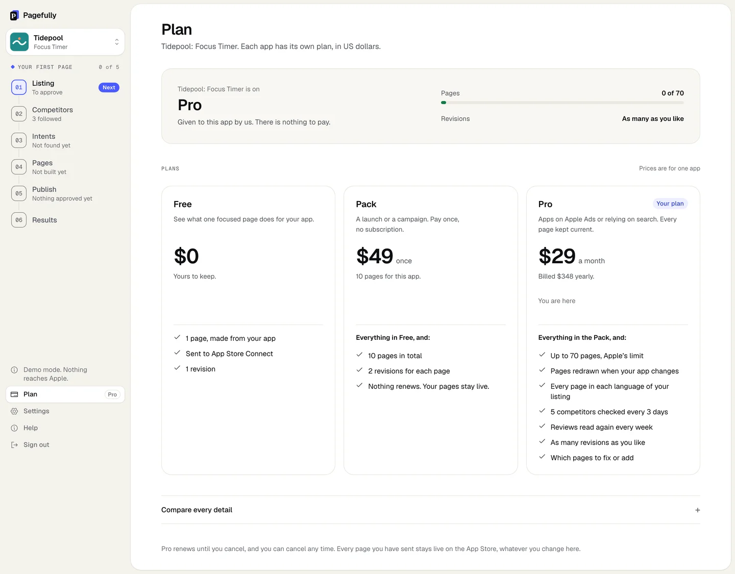Open the Tidepool app switcher chevrons
Viewport: 735px width, 574px height.
pyautogui.click(x=117, y=42)
